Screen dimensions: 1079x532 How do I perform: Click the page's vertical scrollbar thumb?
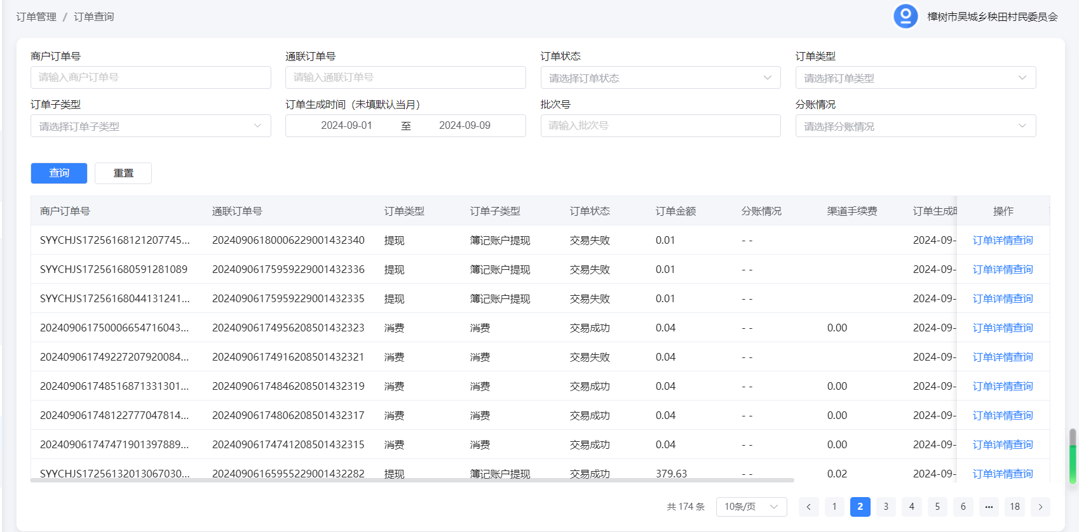point(1073,456)
